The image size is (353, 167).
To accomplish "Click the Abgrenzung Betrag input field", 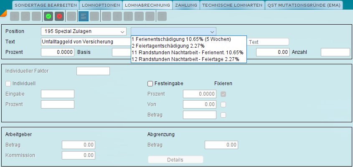I will point(221,145).
